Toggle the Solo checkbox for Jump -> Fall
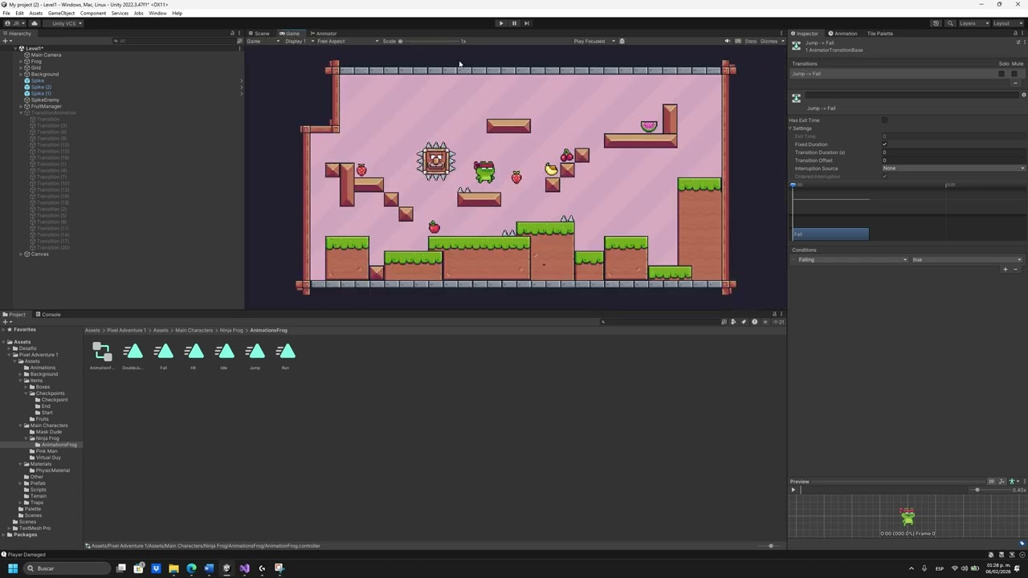This screenshot has width=1028, height=578. click(x=1001, y=74)
